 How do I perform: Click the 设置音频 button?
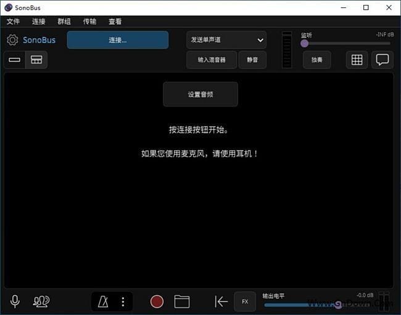200,95
